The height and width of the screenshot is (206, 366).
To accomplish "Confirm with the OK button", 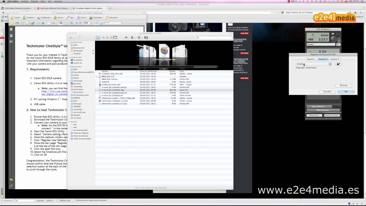I will (x=346, y=92).
